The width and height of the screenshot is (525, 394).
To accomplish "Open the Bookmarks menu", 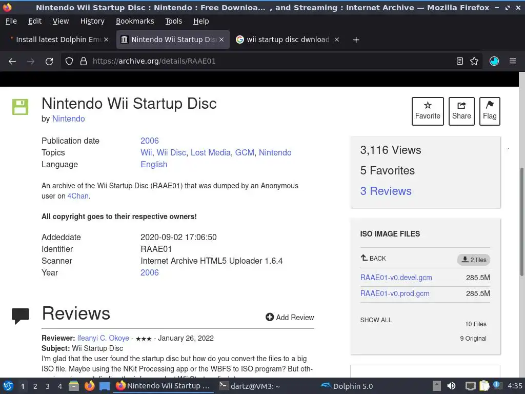I will pos(135,21).
